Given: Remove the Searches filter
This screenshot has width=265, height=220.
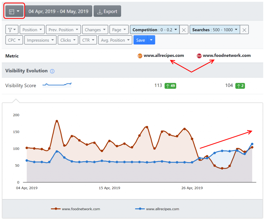Looking at the screenshot, I should [x=244, y=30].
